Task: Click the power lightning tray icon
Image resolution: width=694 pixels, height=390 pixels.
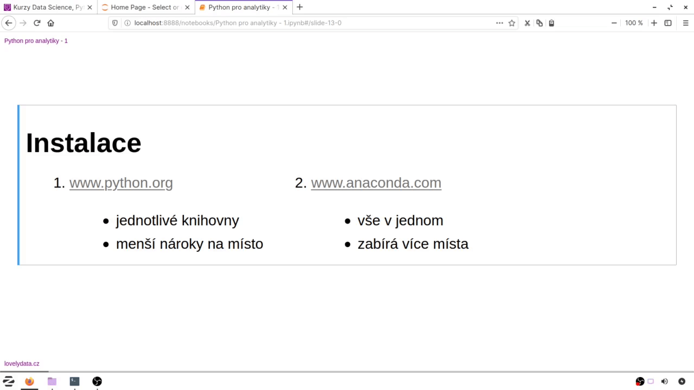Action: point(682,381)
